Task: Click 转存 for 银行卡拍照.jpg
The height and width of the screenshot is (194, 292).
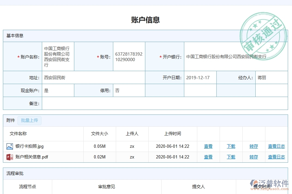Action: 254,146
